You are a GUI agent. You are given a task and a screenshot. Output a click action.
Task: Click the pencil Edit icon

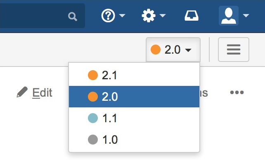[22, 92]
